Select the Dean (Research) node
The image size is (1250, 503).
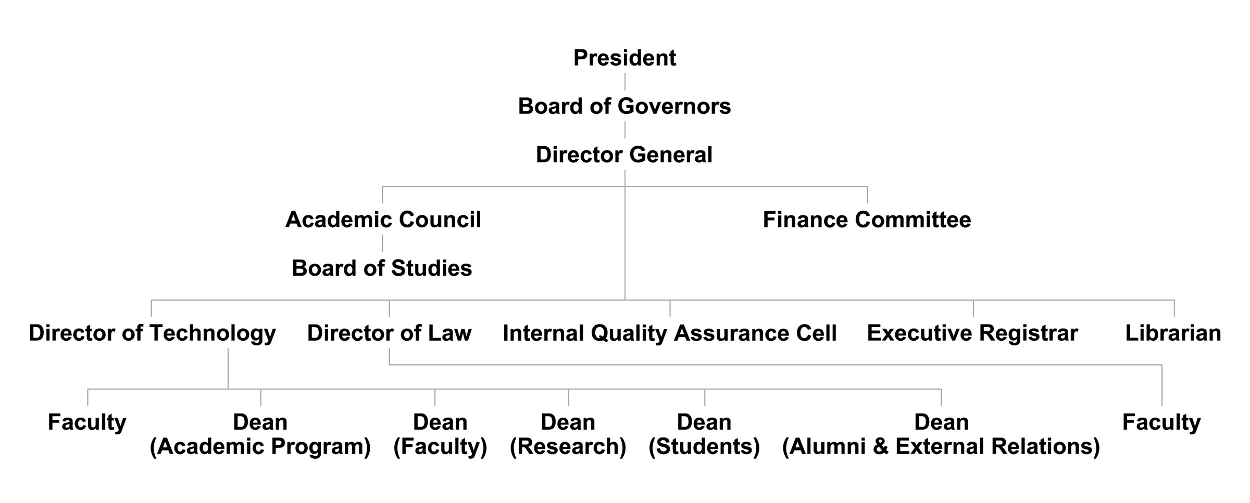point(568,434)
